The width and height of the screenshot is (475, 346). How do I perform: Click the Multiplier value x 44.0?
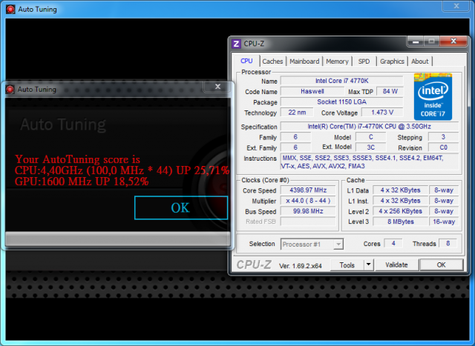pos(308,201)
